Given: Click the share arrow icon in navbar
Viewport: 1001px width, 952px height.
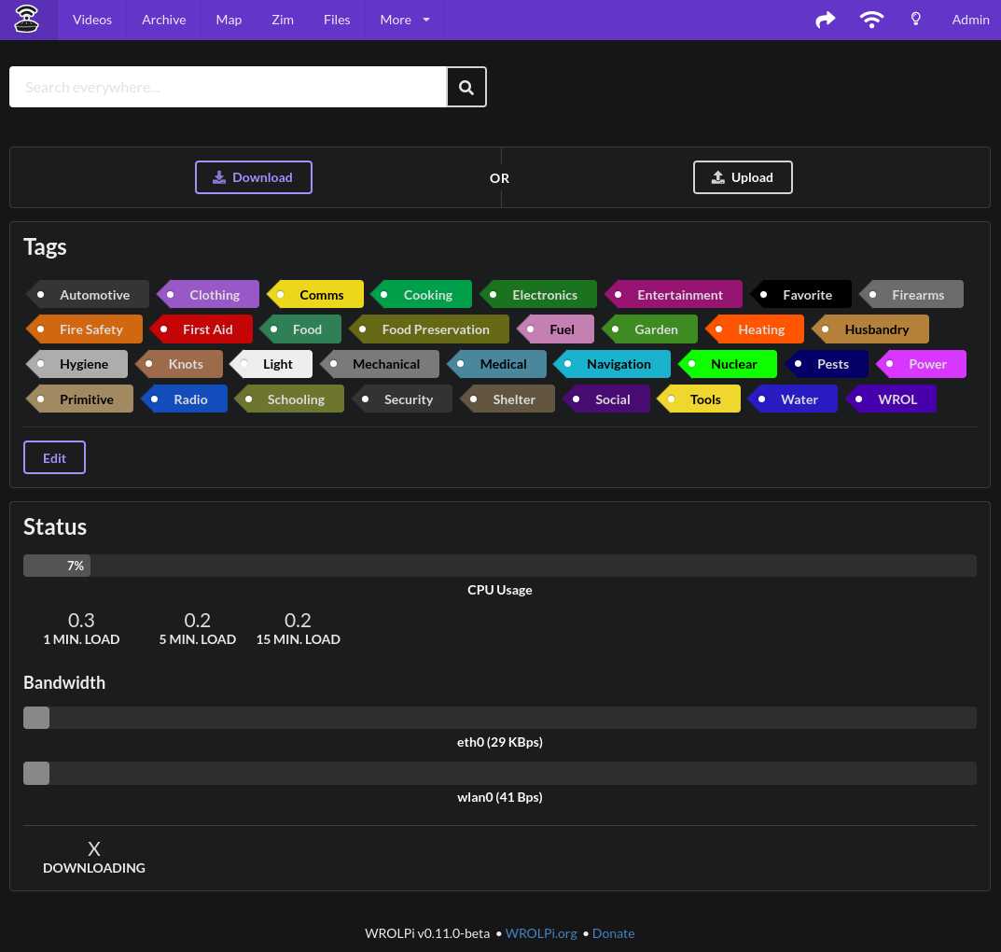Looking at the screenshot, I should (826, 20).
